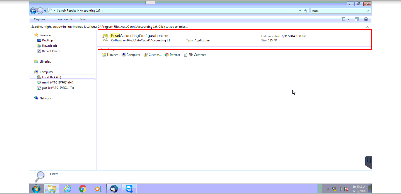
Task: Click the TeamViewer side panel tab
Action: [369, 162]
